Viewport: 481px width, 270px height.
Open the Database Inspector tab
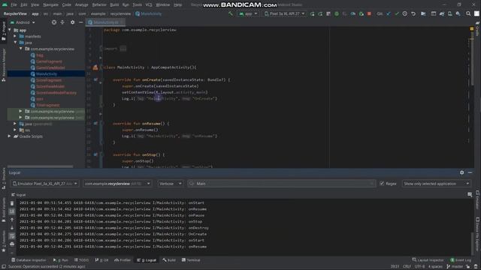tap(29, 260)
